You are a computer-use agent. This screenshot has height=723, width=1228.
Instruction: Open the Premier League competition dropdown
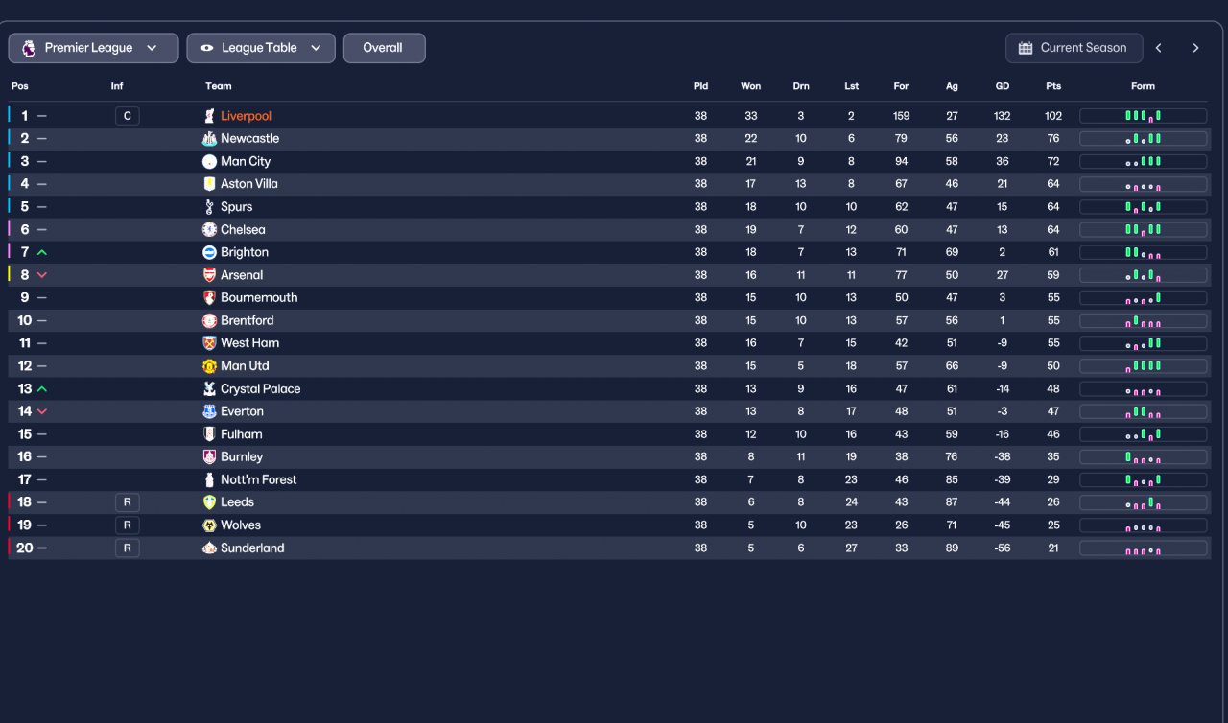(93, 48)
